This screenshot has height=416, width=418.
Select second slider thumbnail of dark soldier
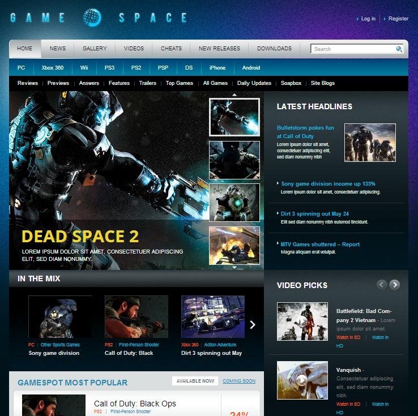[x=234, y=160]
